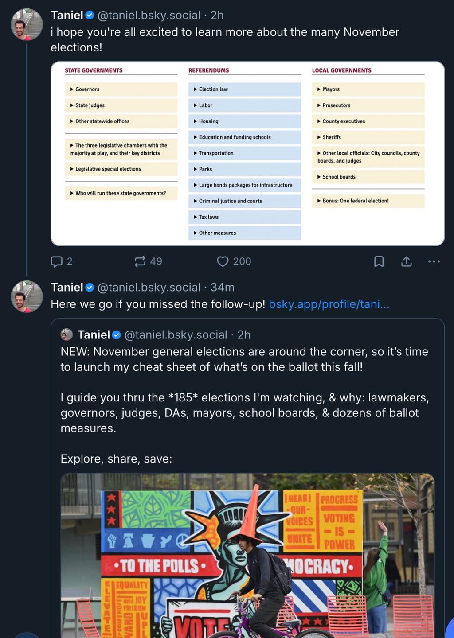Click the small avatar in quoted post
This screenshot has height=638, width=454.
point(67,335)
